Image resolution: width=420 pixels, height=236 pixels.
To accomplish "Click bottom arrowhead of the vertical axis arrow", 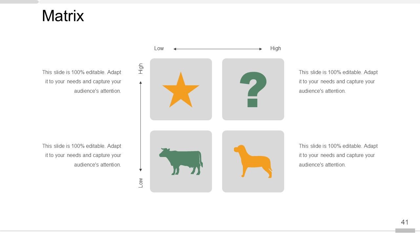I will [x=141, y=170].
